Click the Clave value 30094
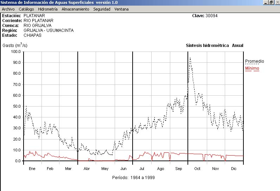The image size is (280, 191). click(212, 16)
